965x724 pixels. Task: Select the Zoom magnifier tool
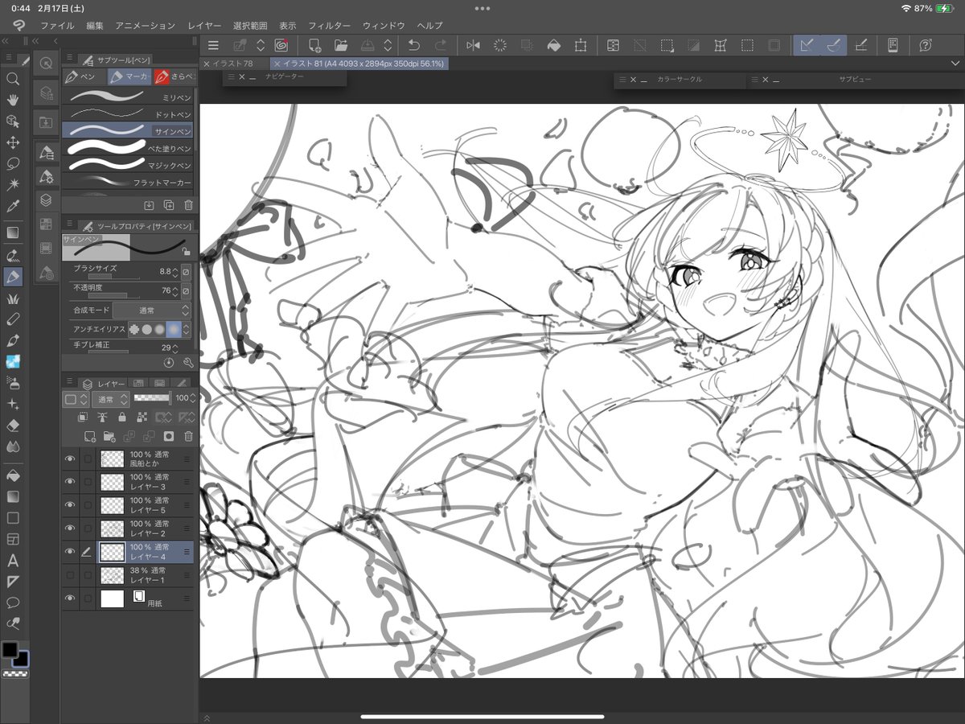click(13, 79)
